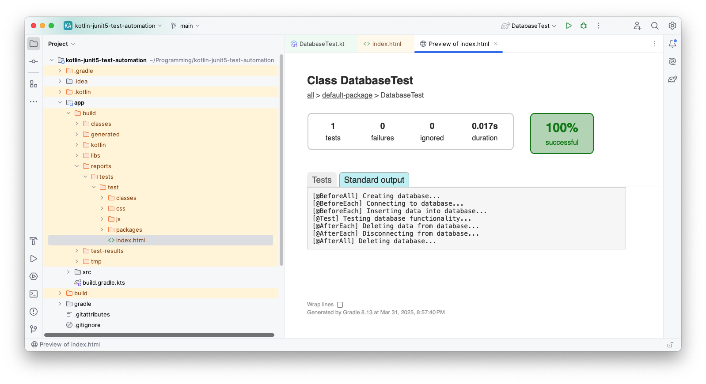
Task: Follow the default-package breadcrumb link
Action: [x=347, y=95]
